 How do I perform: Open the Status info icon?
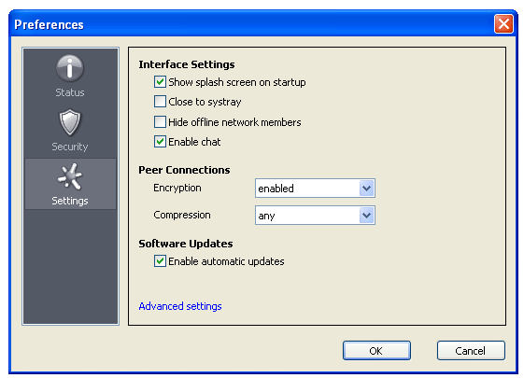coord(69,68)
